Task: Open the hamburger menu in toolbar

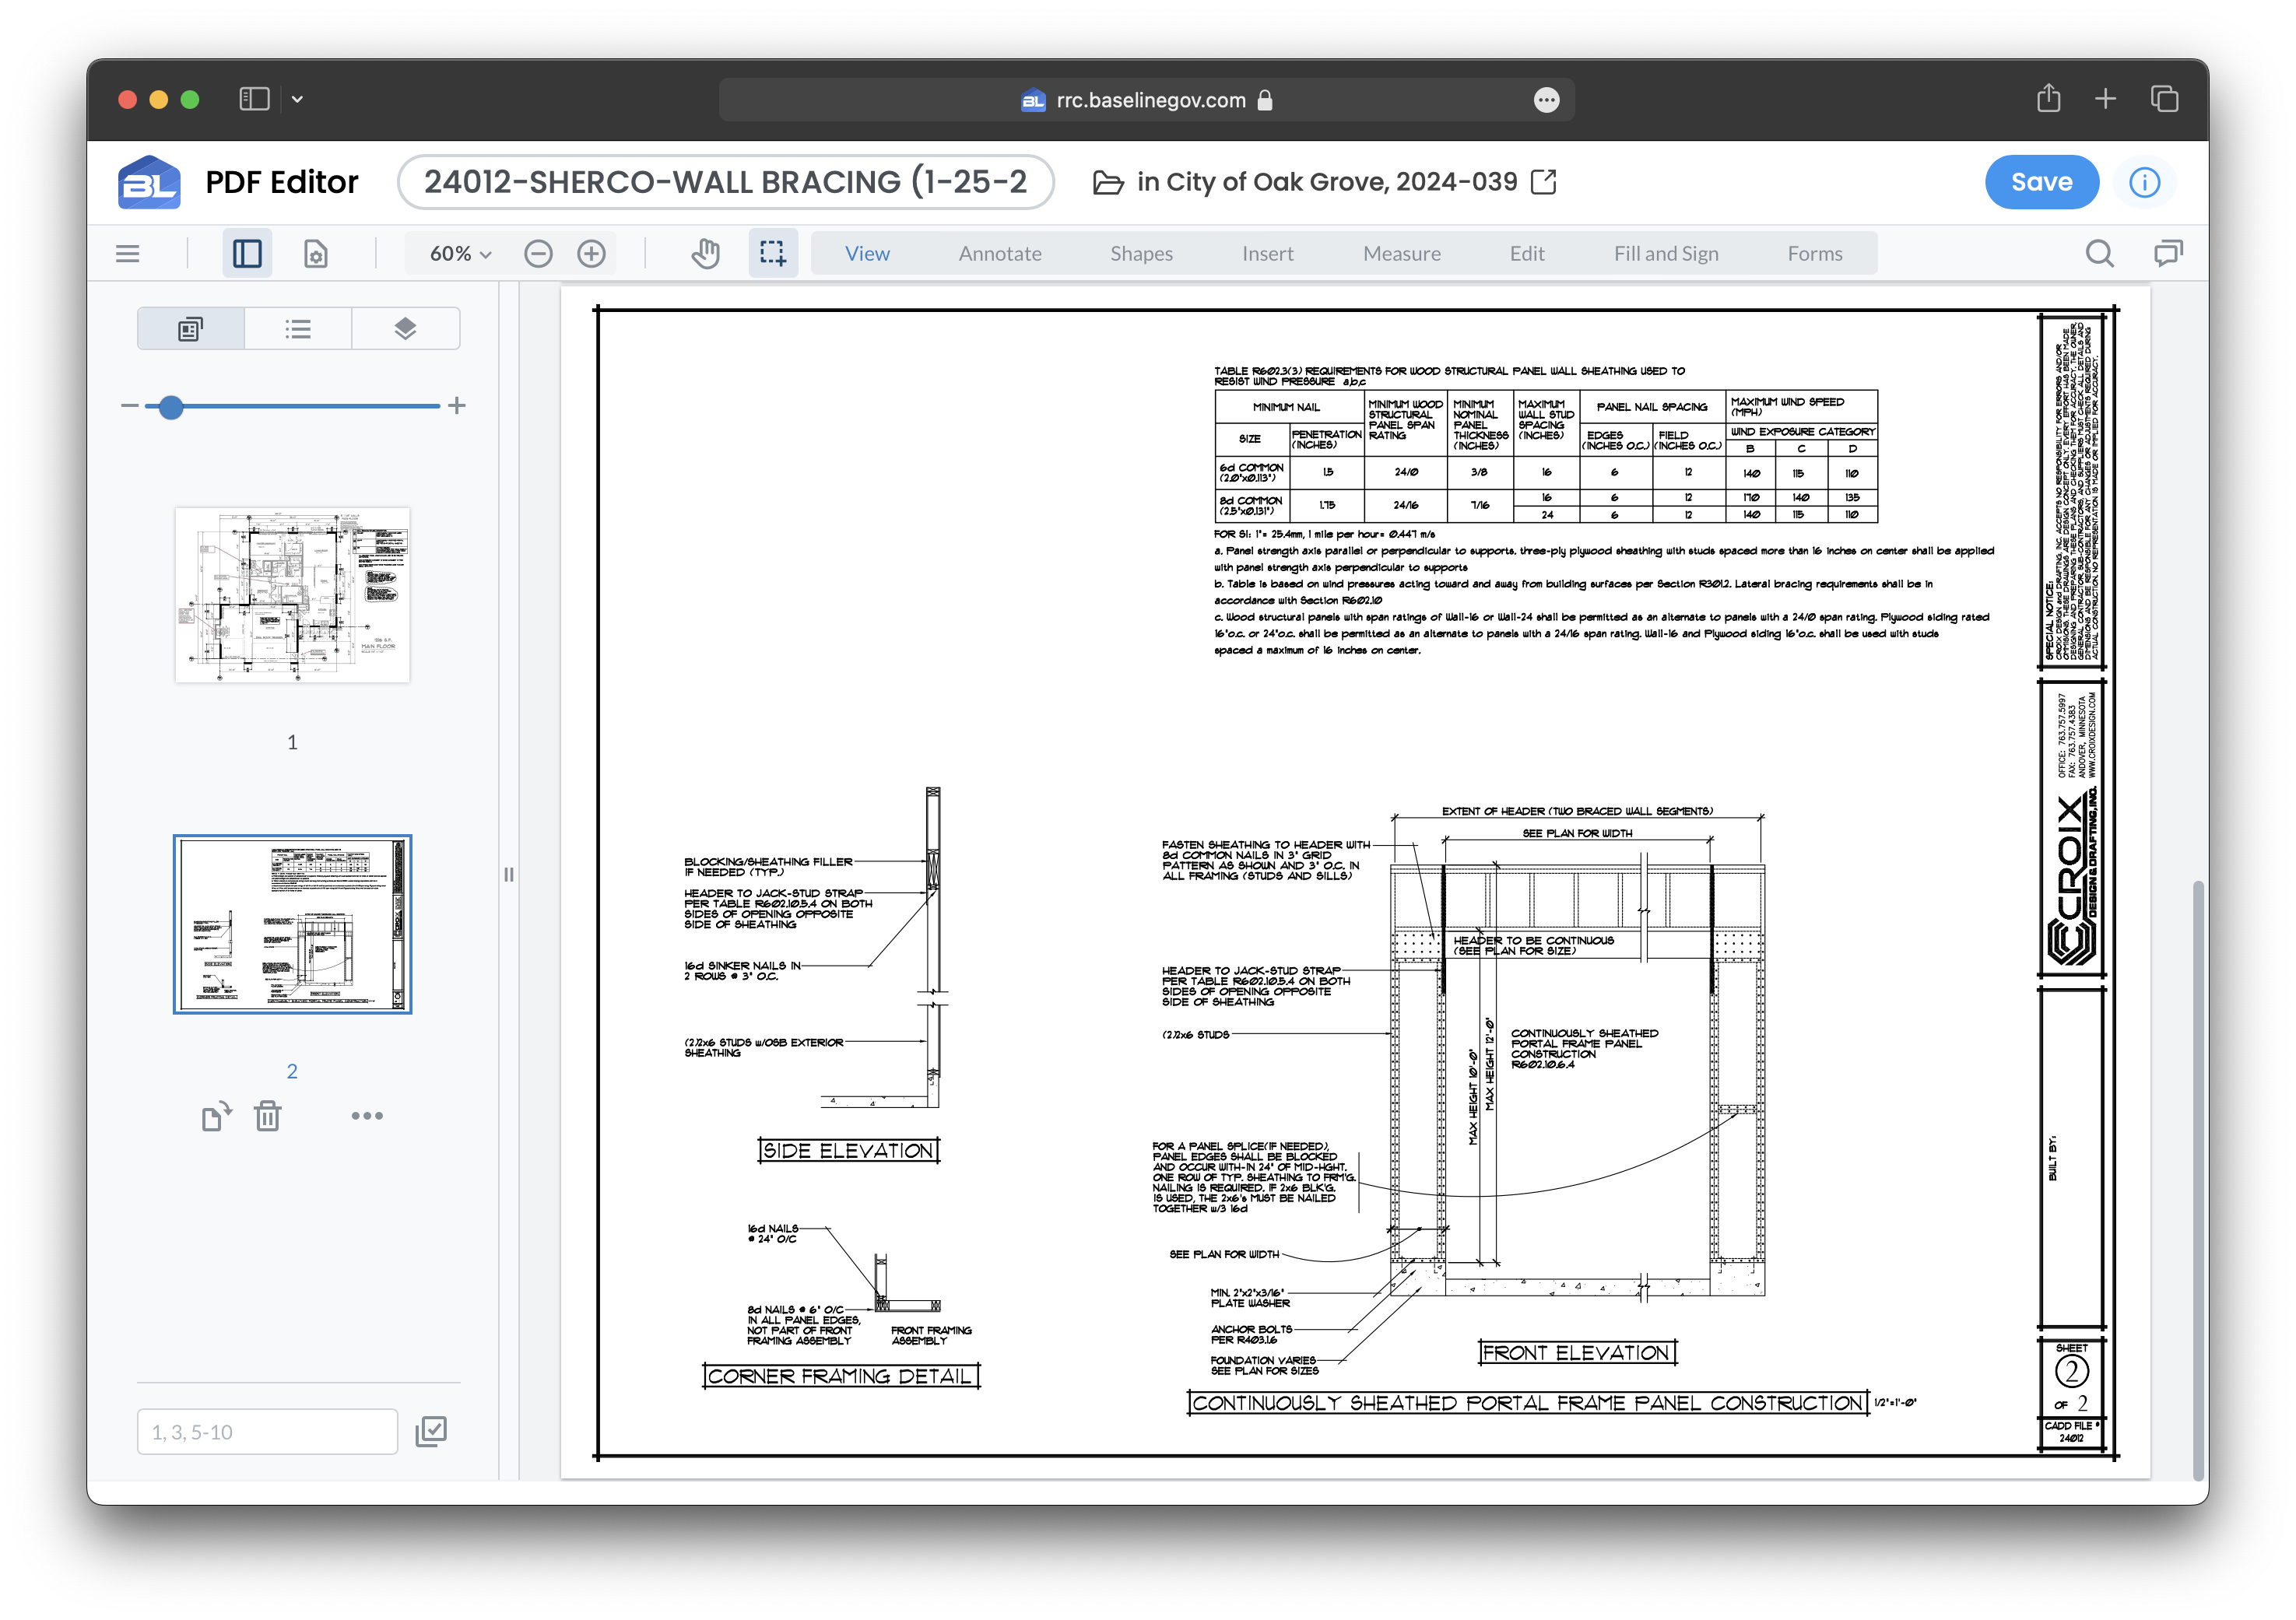Action: pyautogui.click(x=128, y=254)
